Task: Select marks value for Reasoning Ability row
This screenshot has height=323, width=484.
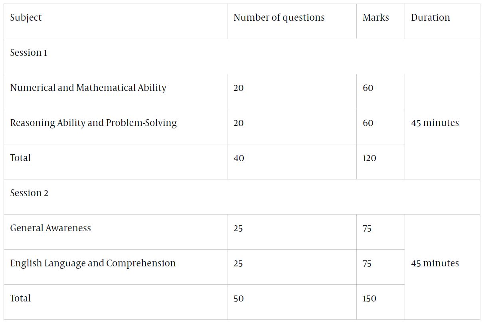Action: [x=368, y=123]
